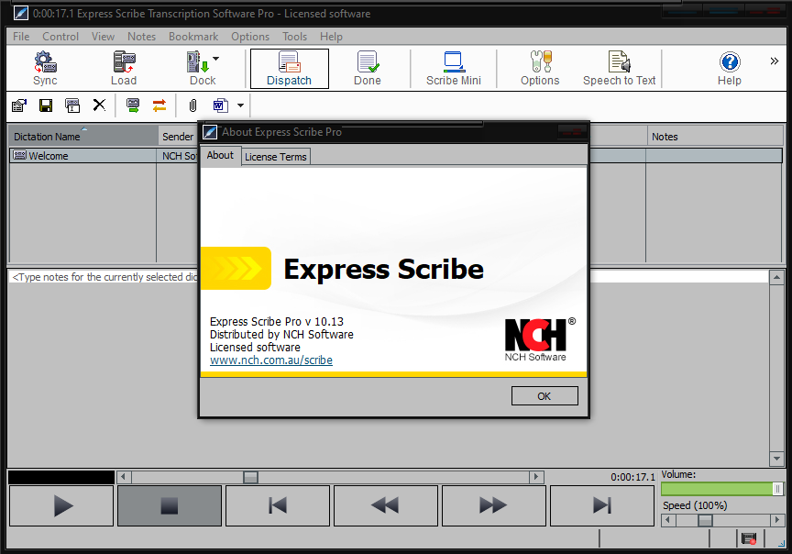The height and width of the screenshot is (554, 792).
Task: Launch Speech to Text tool
Action: pos(620,68)
